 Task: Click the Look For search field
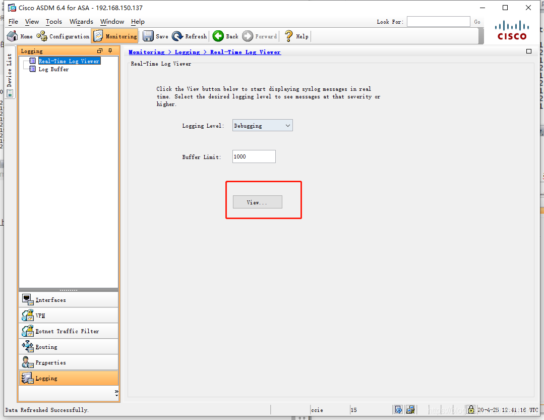(x=439, y=22)
